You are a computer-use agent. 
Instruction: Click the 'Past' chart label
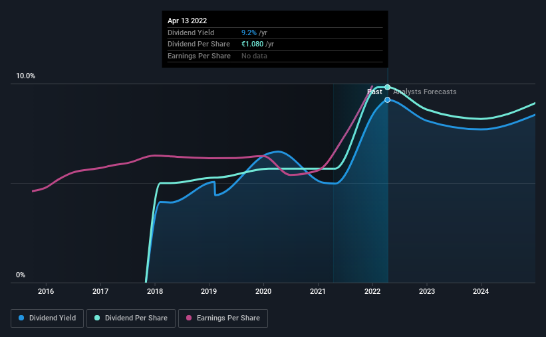coord(374,92)
